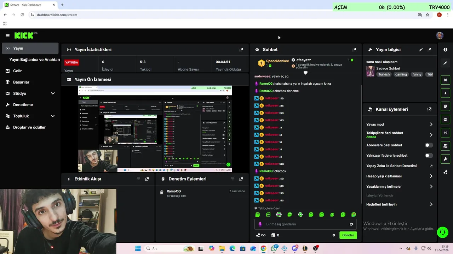453x254 pixels.
Task: Open Hesap yaşı kısıtlaması arrow
Action: coord(431,176)
